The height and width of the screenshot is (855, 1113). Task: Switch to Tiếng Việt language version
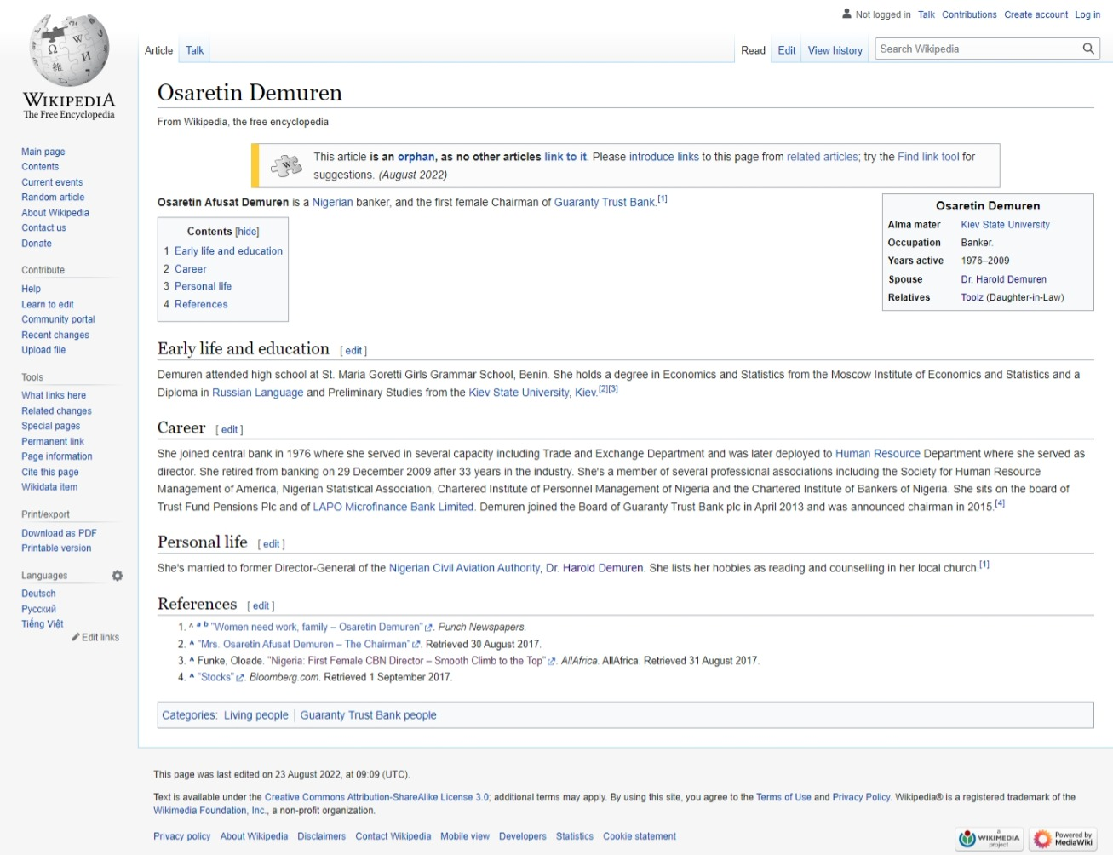[x=43, y=624]
